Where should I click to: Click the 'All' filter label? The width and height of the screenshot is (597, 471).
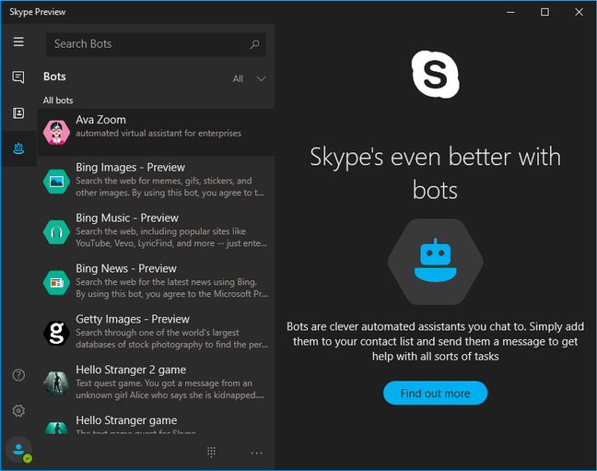tap(238, 79)
